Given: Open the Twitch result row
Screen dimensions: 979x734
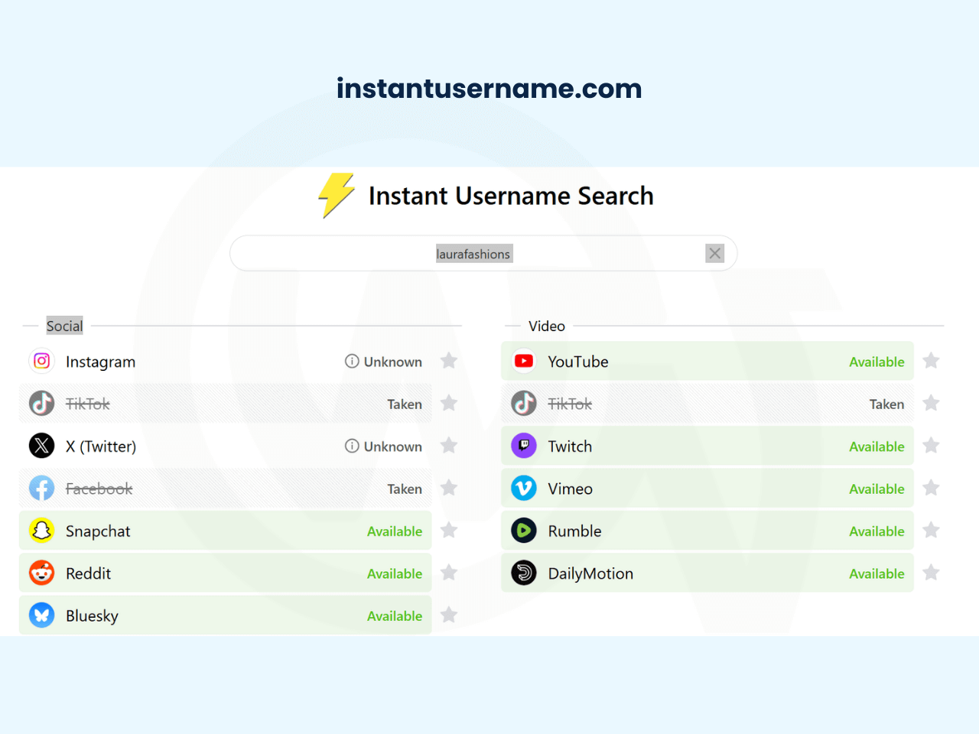Looking at the screenshot, I should [x=707, y=446].
